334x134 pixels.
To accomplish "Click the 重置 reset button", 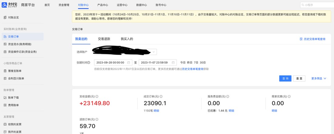I will pyautogui.click(x=299, y=78).
